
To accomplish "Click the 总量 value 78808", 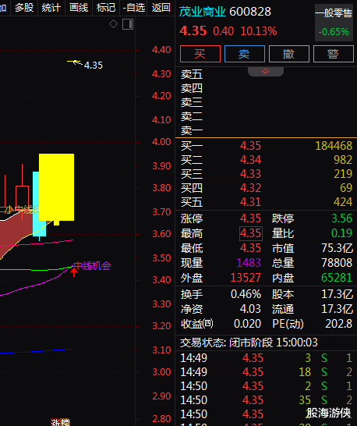I will click(x=337, y=263).
